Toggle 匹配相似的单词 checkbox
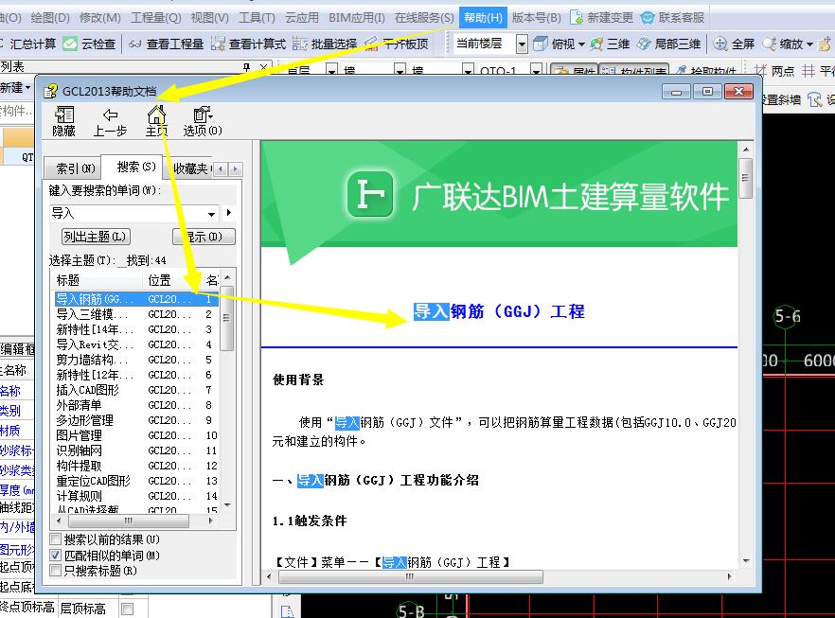This screenshot has width=835, height=618. point(55,556)
